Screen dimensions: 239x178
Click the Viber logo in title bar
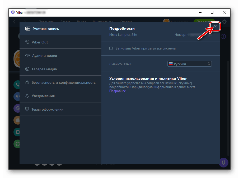(x=13, y=12)
